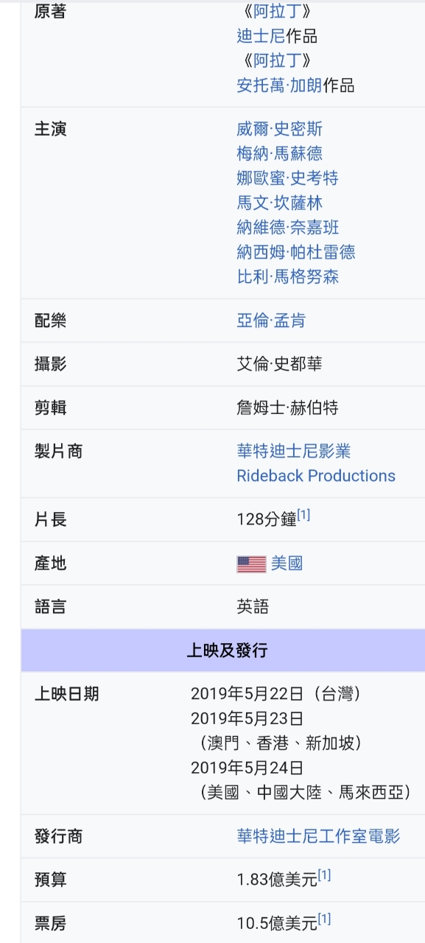Image resolution: width=425 pixels, height=943 pixels.
Task: Open the 威爾·史密斯 actor link
Action: 280,130
